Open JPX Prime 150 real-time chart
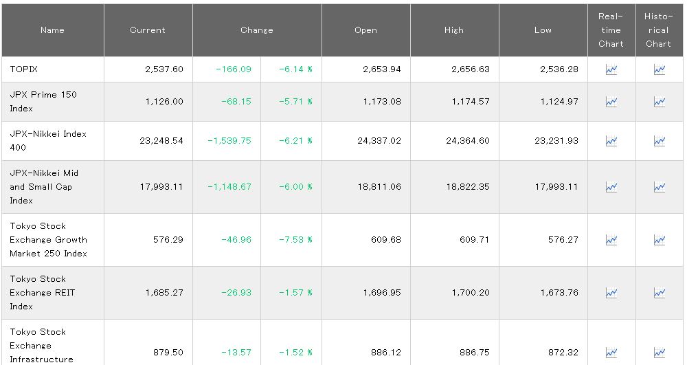Image resolution: width=687 pixels, height=365 pixels. tap(611, 102)
